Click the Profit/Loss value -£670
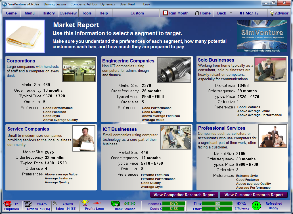 (98, 203)
